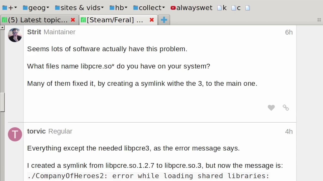Click the 'Regular' title text

(x=60, y=131)
